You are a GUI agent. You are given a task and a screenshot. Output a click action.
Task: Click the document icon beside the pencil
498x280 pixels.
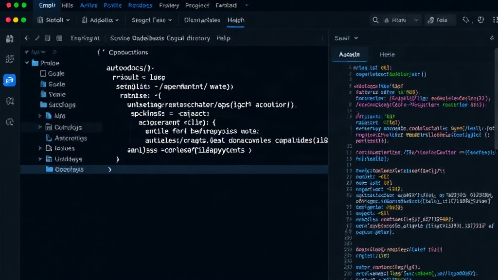(x=48, y=38)
